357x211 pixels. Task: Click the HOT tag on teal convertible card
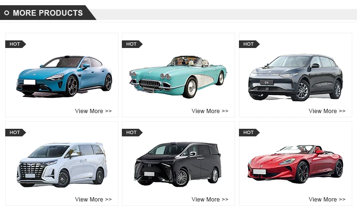[x=132, y=44]
